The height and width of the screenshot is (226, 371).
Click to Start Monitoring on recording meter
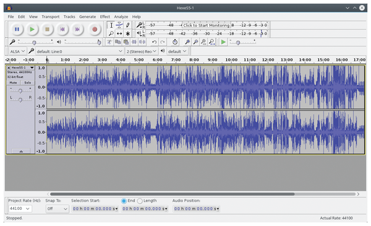(x=206, y=25)
